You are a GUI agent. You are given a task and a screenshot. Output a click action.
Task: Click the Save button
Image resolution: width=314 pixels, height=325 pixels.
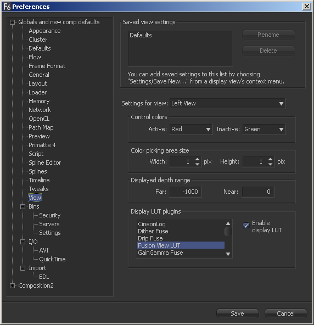(238, 313)
